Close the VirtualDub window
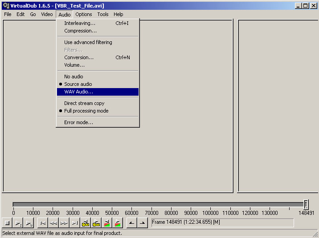 314,6
